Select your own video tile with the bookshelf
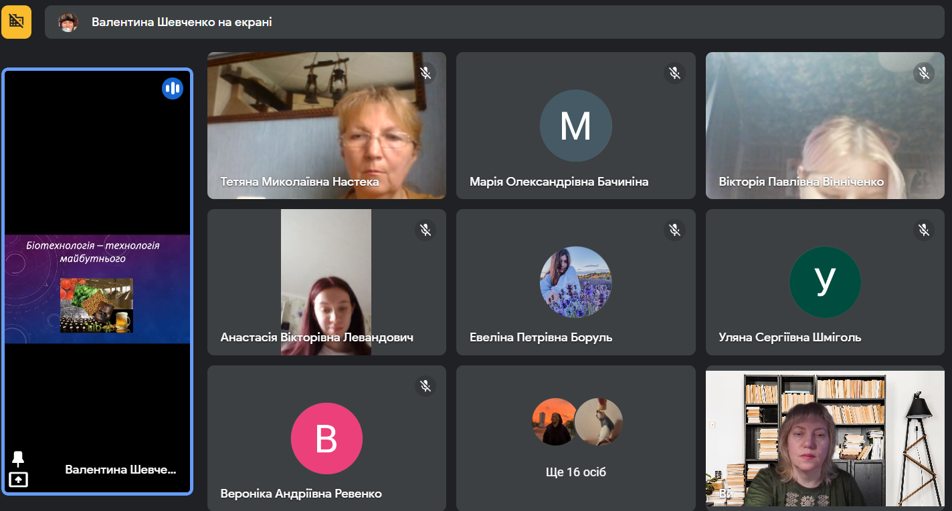The width and height of the screenshot is (952, 511). 825,438
